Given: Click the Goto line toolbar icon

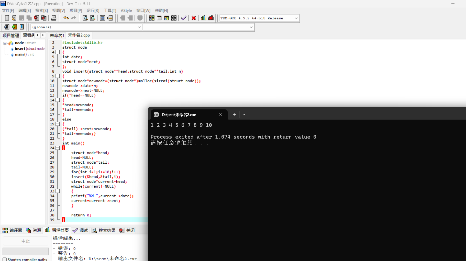Looking at the screenshot, I should 110,18.
